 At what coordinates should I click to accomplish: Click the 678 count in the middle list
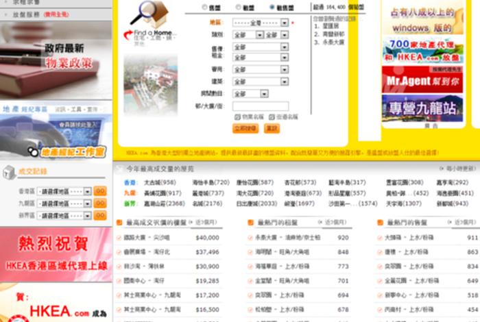(x=343, y=310)
